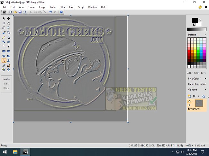Add a new layer in layers panel
This screenshot has width=209, height=156.
coord(189,96)
